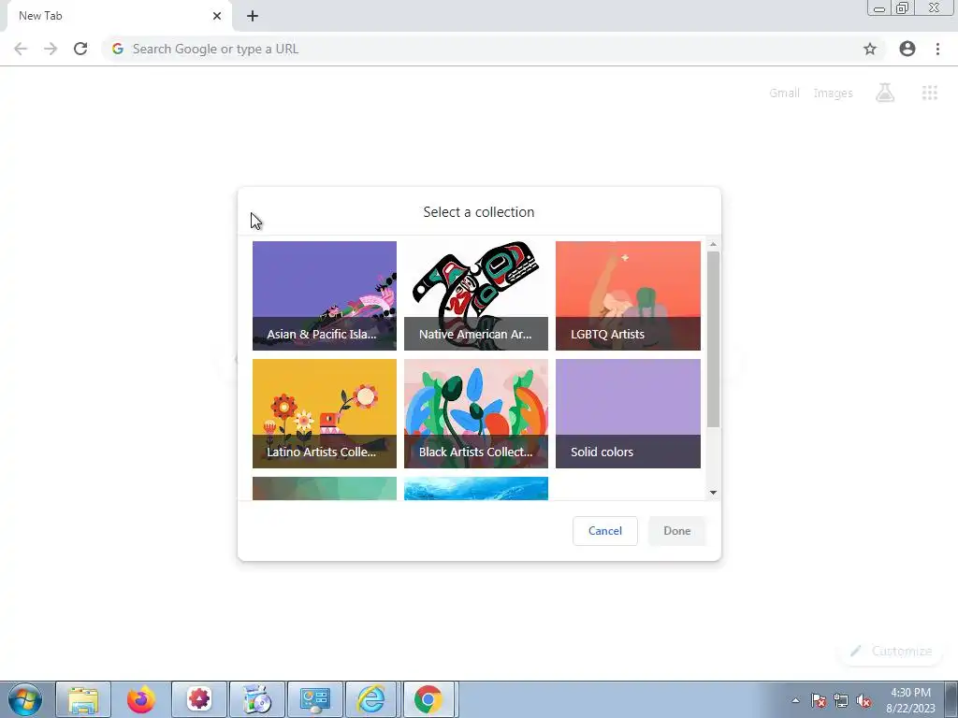Open the Gmail link
The height and width of the screenshot is (718, 958).
coord(785,93)
